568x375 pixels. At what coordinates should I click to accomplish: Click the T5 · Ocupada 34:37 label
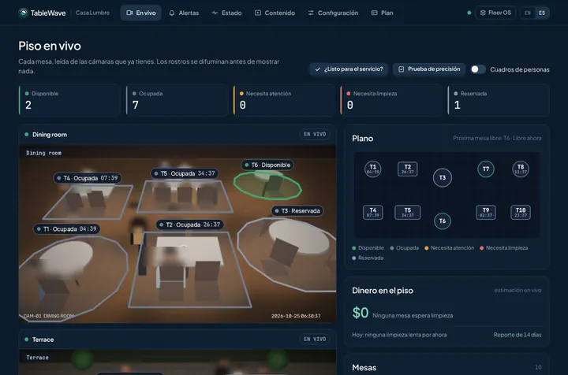[x=185, y=173]
